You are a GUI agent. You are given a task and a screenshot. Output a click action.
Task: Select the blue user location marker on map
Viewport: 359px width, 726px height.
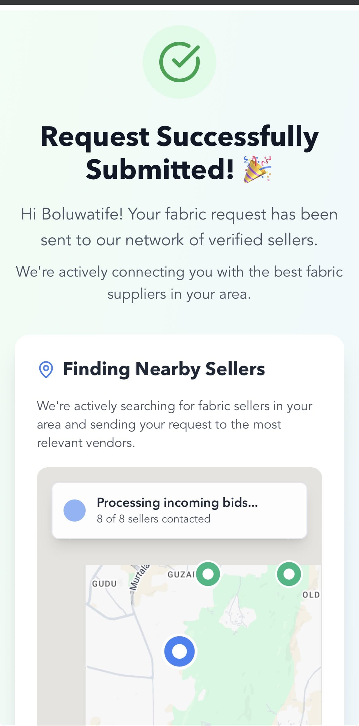(x=179, y=651)
